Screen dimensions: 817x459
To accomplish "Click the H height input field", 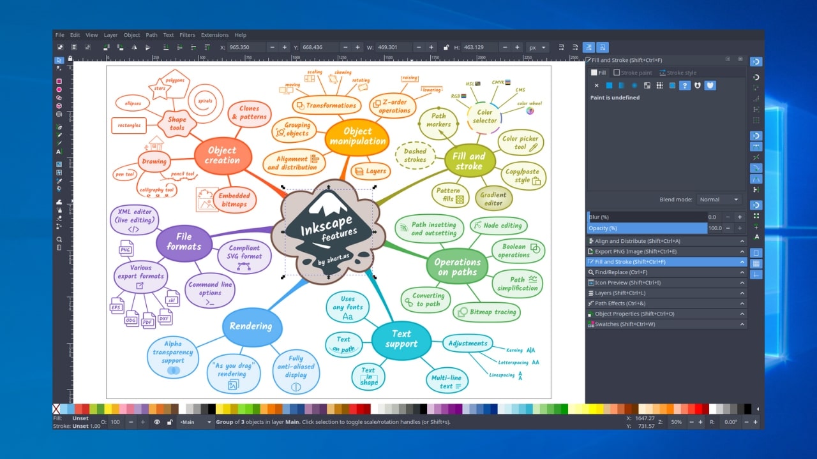I will [x=481, y=47].
